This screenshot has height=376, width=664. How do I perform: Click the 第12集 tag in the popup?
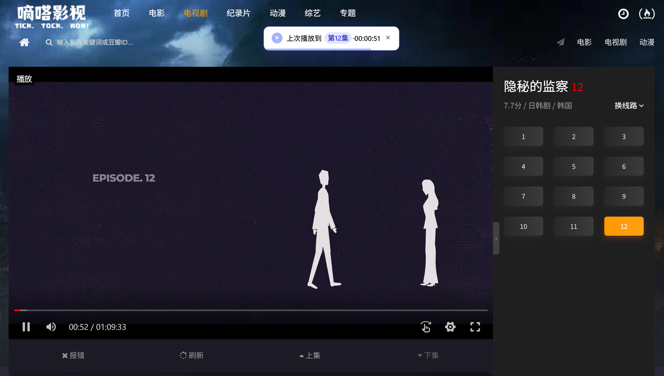coord(338,38)
